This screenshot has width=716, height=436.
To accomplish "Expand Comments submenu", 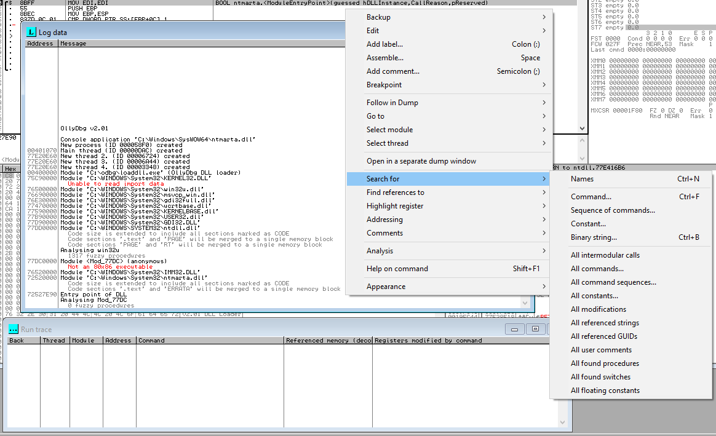I will pyautogui.click(x=449, y=233).
